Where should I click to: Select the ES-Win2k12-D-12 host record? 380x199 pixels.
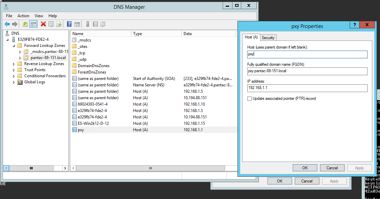pos(93,123)
